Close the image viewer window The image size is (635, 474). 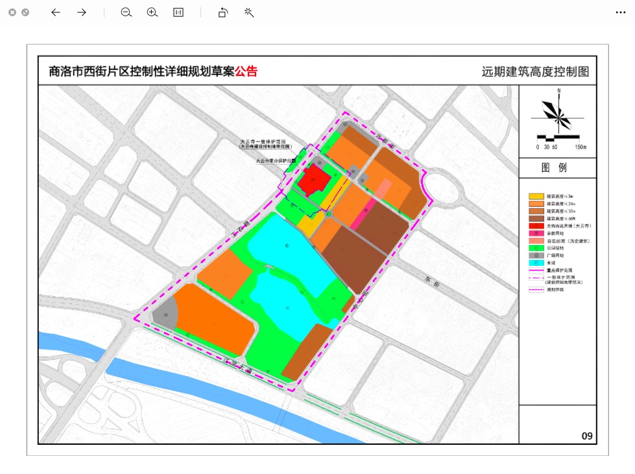[x=12, y=12]
